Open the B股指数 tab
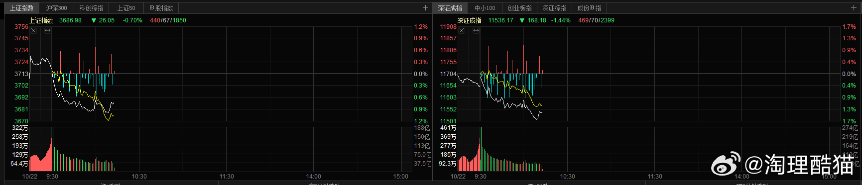Viewport: 862px width, 185px height. coord(161,8)
